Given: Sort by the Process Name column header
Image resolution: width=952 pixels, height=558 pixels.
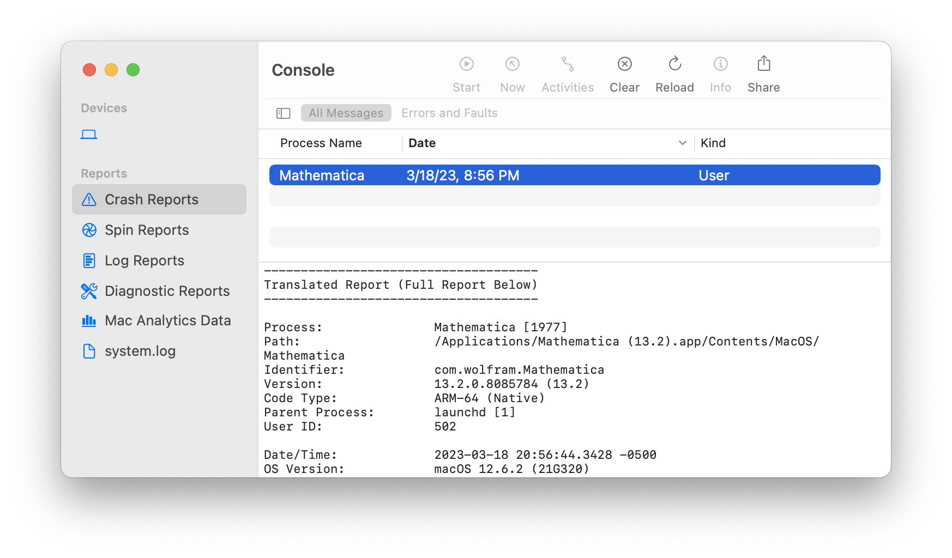Looking at the screenshot, I should (x=321, y=143).
